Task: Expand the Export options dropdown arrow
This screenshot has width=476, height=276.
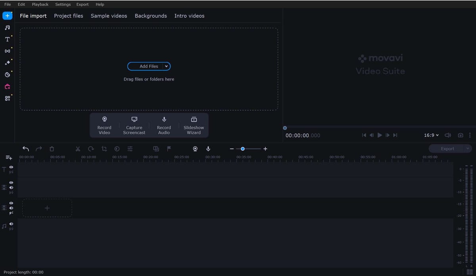Action: (468, 149)
